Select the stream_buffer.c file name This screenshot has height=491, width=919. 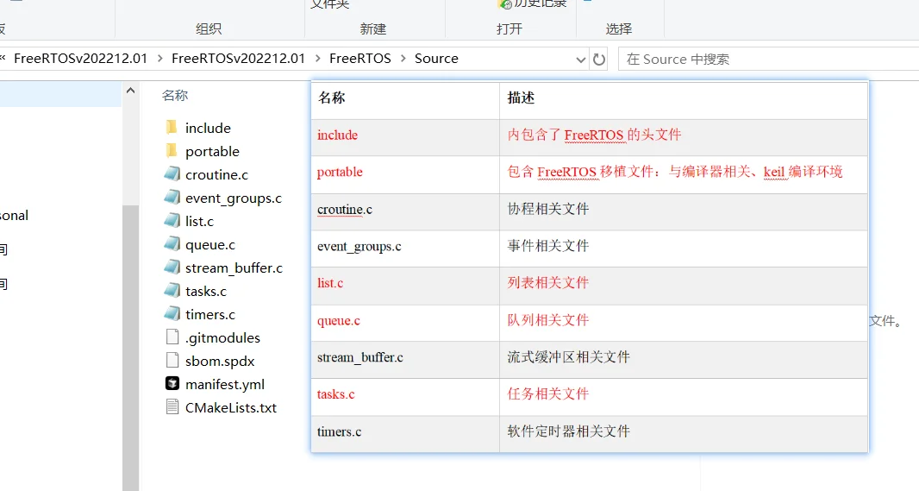tap(234, 268)
